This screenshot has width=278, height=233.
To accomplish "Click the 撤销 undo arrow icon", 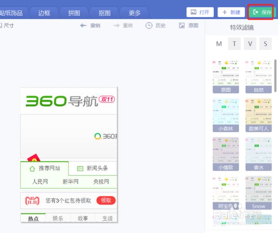I will (83, 26).
